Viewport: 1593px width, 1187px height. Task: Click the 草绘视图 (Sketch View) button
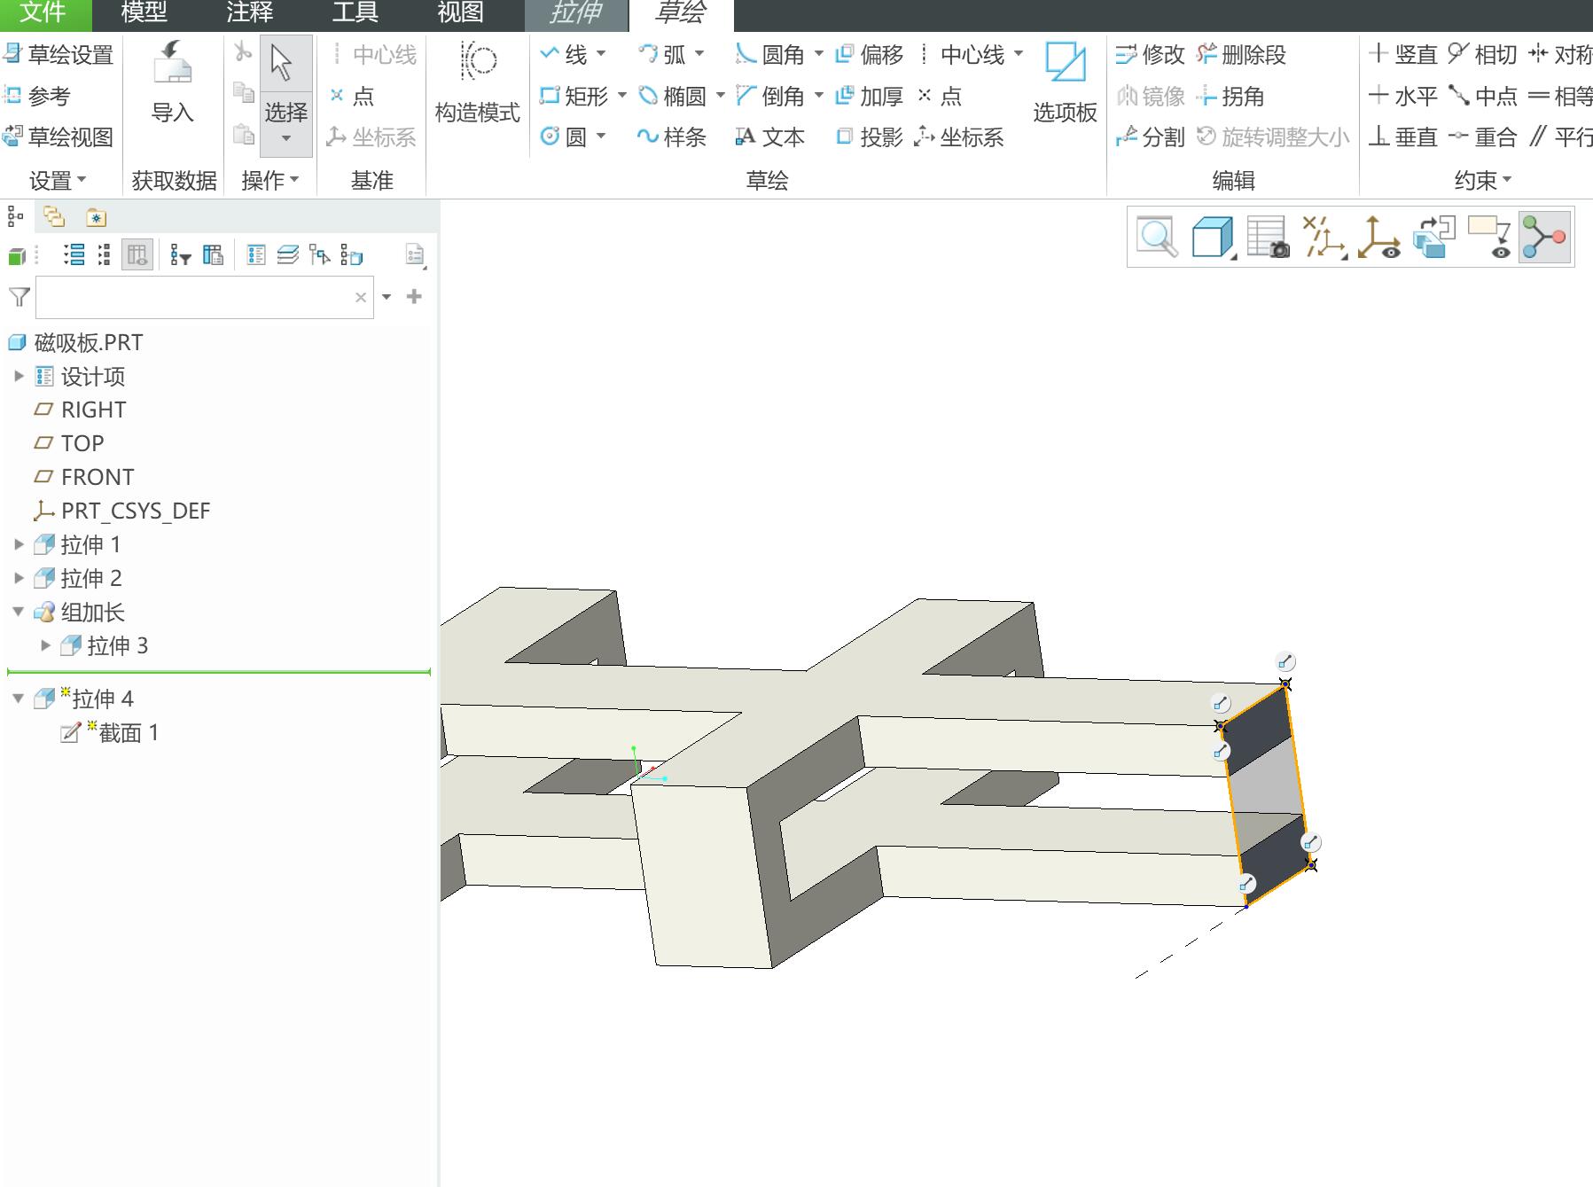(x=59, y=137)
